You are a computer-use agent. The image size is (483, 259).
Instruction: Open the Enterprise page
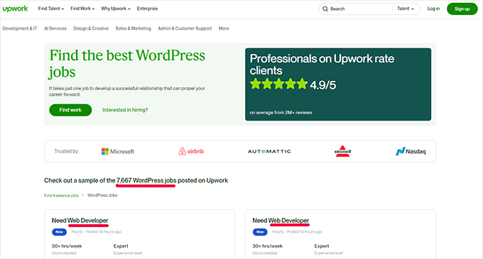click(147, 9)
